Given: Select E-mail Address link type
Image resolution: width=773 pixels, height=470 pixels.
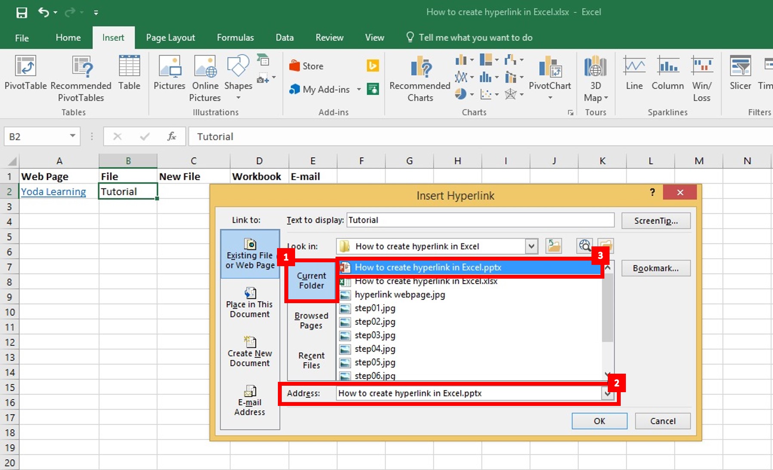Looking at the screenshot, I should [x=249, y=400].
